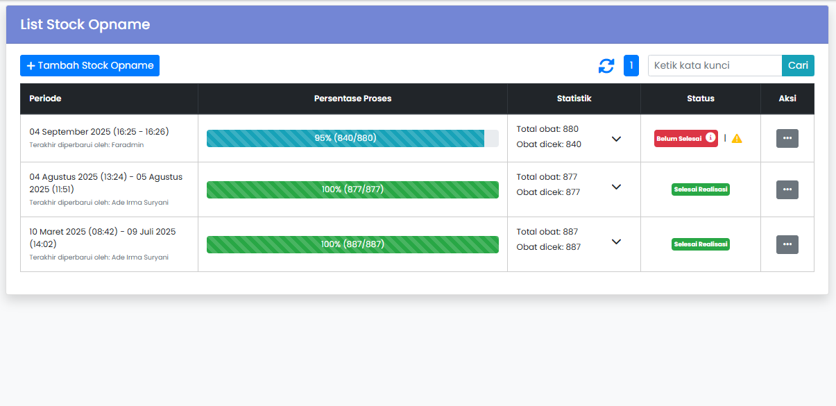Focus the Ketik kata kunci search field

715,66
